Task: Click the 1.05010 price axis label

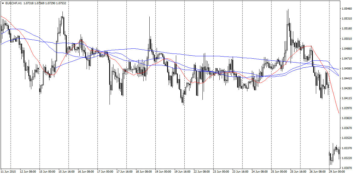Action: (346, 38)
